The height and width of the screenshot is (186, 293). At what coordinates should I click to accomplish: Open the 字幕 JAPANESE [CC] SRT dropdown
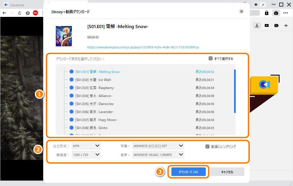click(158, 146)
